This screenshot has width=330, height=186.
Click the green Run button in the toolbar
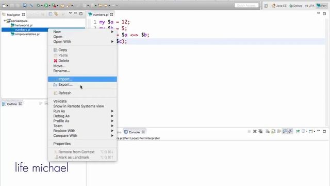(46, 6)
